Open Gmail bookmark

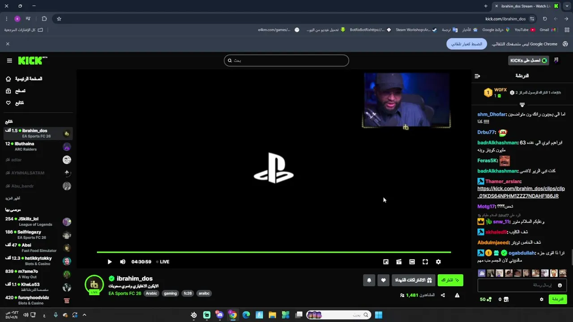pos(547,30)
